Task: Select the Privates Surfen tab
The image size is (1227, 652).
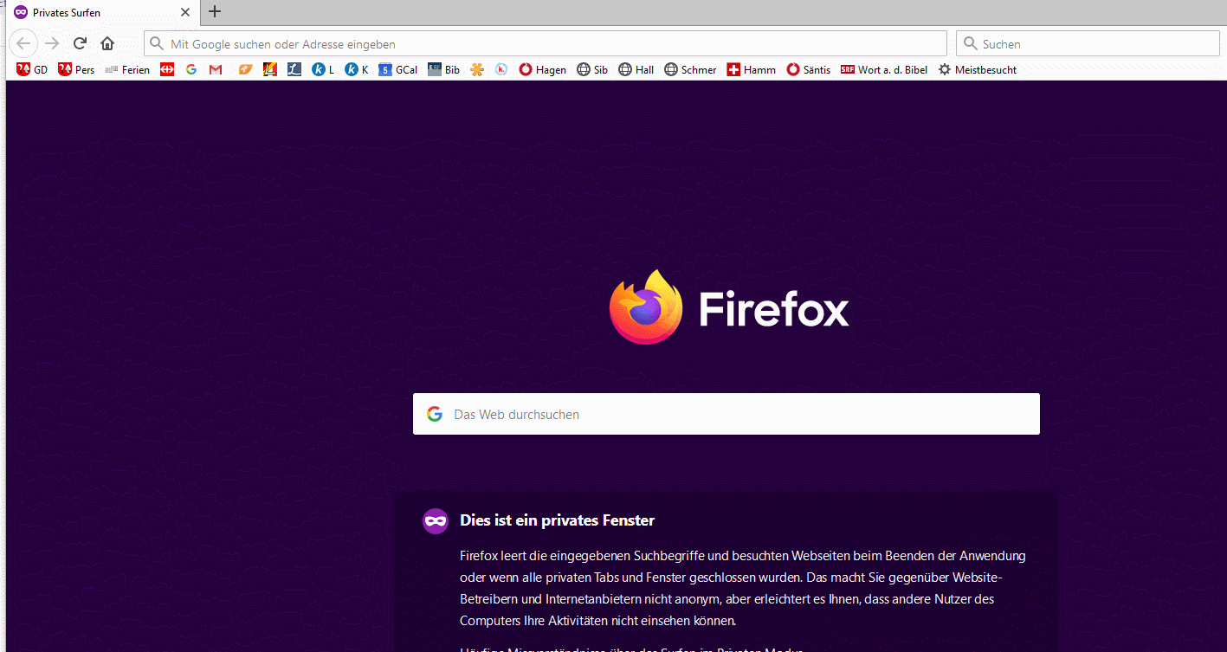Action: tap(103, 12)
